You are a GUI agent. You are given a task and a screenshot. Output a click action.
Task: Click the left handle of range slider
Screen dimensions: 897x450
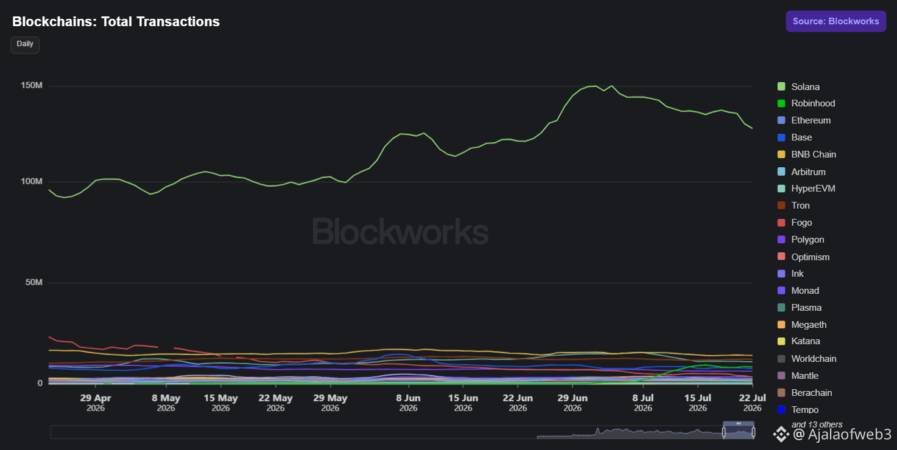[724, 432]
